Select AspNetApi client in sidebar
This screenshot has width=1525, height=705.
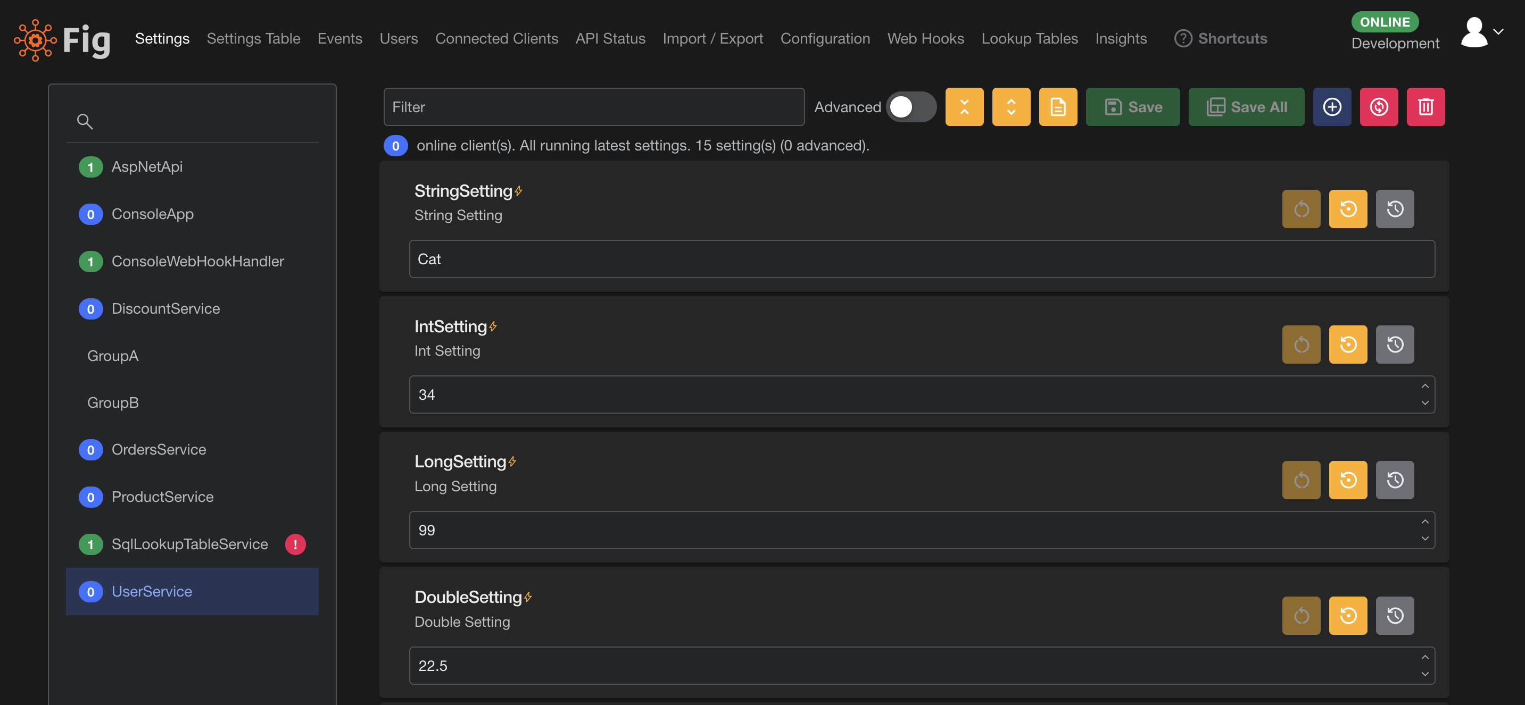coord(193,167)
